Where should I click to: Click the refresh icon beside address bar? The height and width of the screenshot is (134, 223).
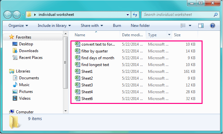click(135, 15)
